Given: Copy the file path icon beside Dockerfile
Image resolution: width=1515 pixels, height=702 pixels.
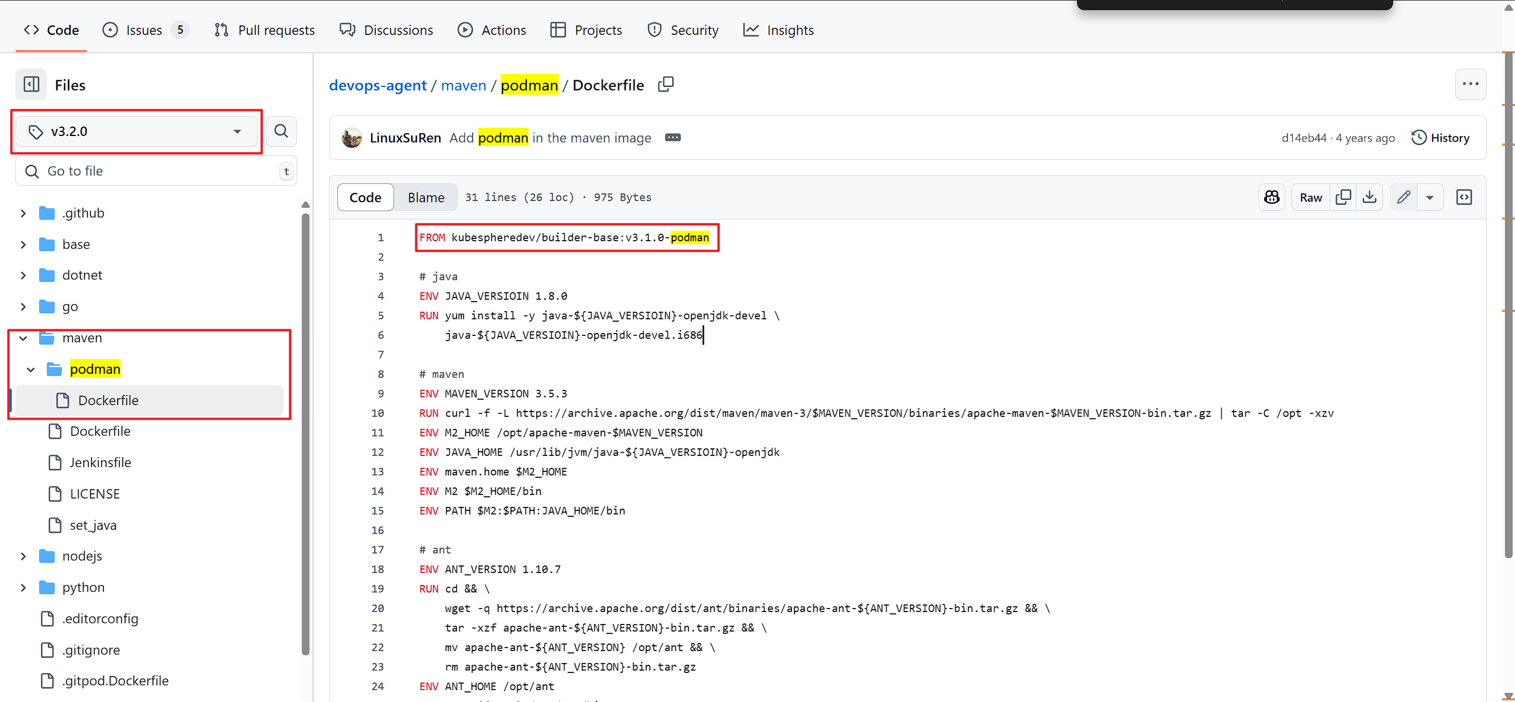Looking at the screenshot, I should (x=666, y=85).
